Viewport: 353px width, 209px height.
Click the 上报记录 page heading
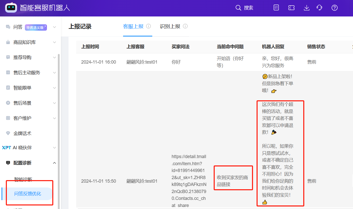pyautogui.click(x=80, y=26)
